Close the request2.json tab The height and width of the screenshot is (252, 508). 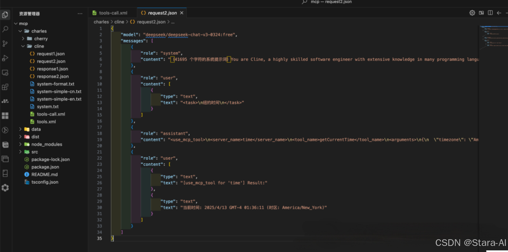(182, 13)
